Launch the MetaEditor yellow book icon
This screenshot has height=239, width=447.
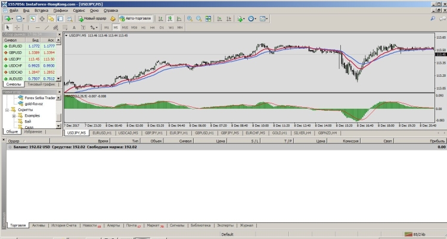click(113, 19)
